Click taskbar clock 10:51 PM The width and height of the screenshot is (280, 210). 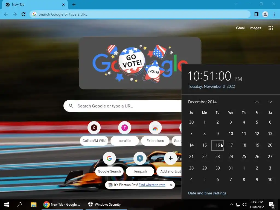[257, 205]
